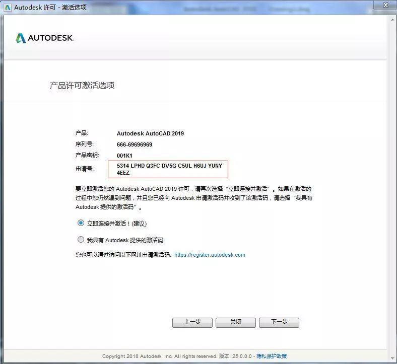Open the register.autodesk.com link
The image size is (397, 364).
coord(210,255)
